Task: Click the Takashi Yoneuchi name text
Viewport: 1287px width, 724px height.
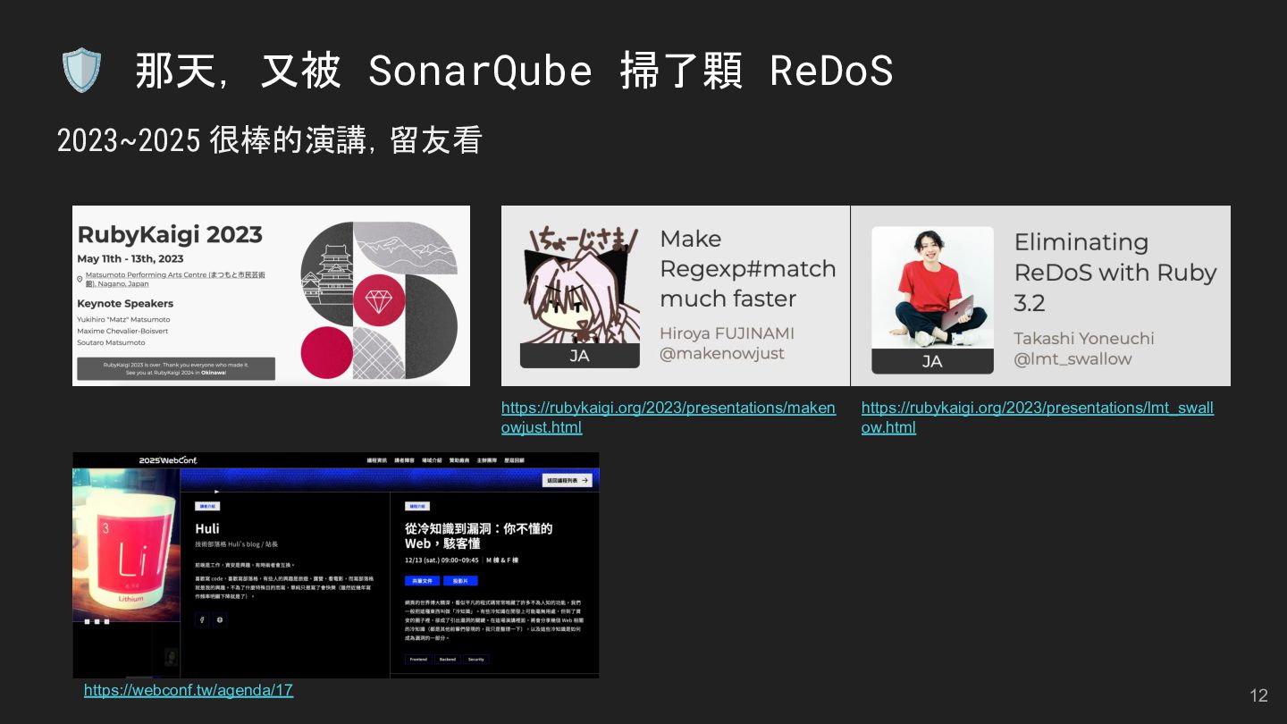Action: pos(1083,339)
